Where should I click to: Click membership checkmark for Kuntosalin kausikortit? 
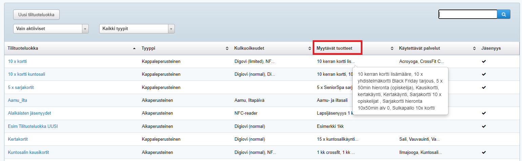pos(484,152)
